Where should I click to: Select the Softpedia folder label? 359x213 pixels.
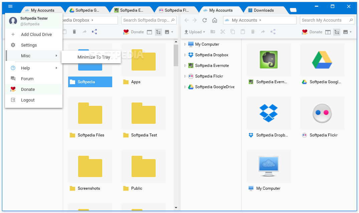[x=90, y=82]
